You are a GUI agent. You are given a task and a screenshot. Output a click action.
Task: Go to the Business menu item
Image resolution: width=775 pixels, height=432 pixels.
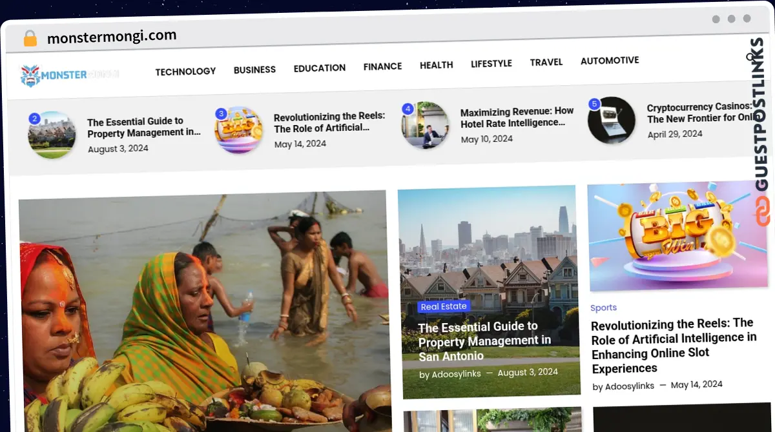(x=254, y=69)
